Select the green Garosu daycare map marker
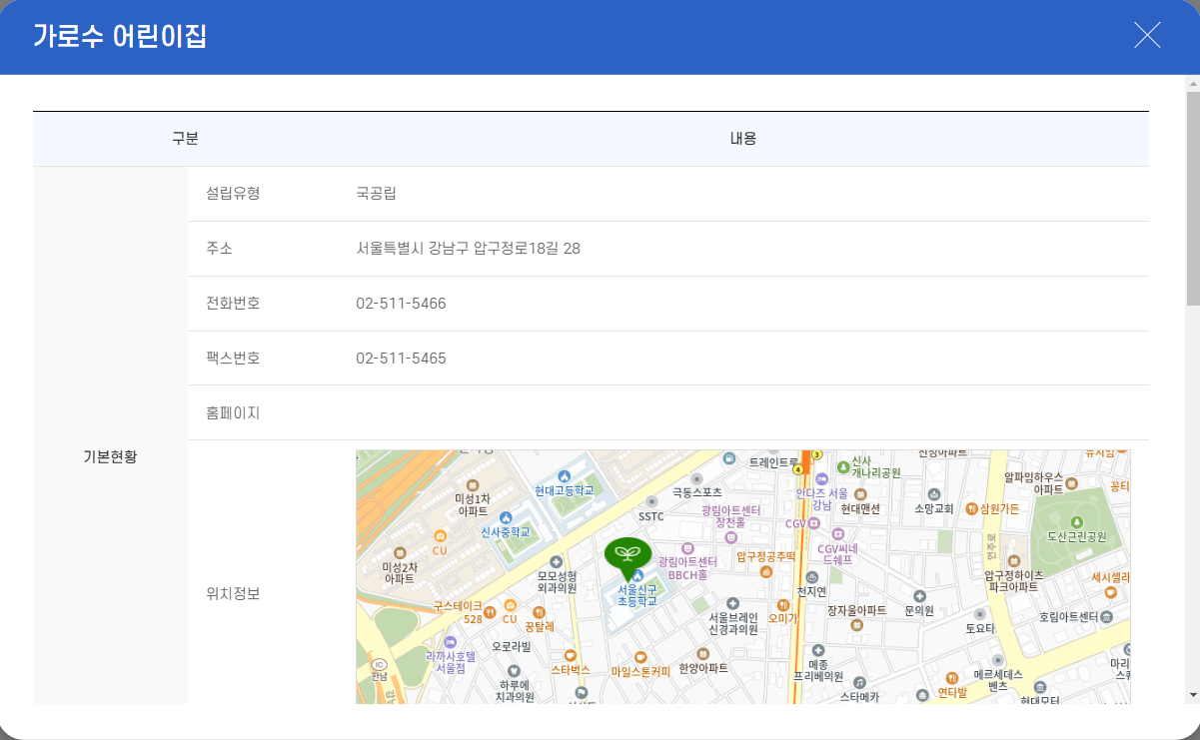The width and height of the screenshot is (1200, 740). tap(626, 555)
